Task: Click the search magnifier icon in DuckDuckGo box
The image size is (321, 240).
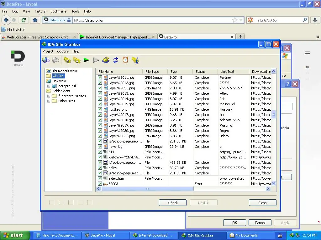Action: [305, 20]
